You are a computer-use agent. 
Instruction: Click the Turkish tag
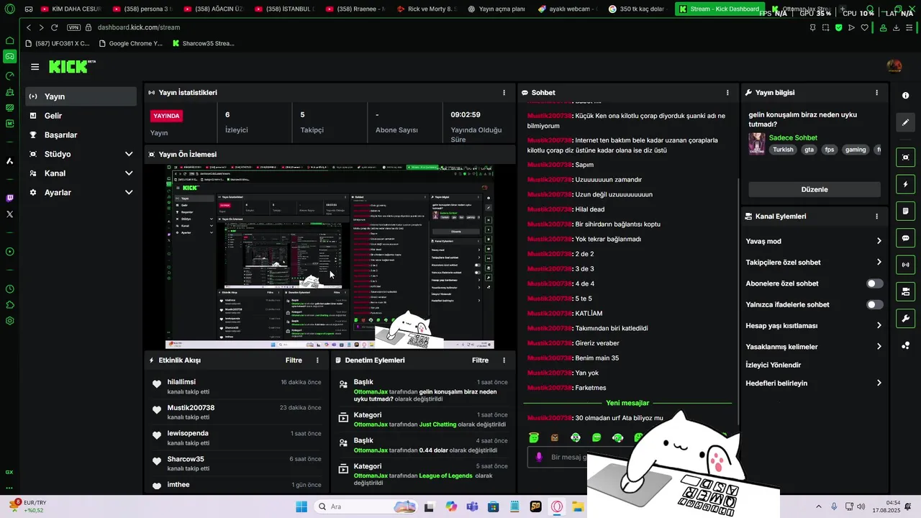click(783, 150)
